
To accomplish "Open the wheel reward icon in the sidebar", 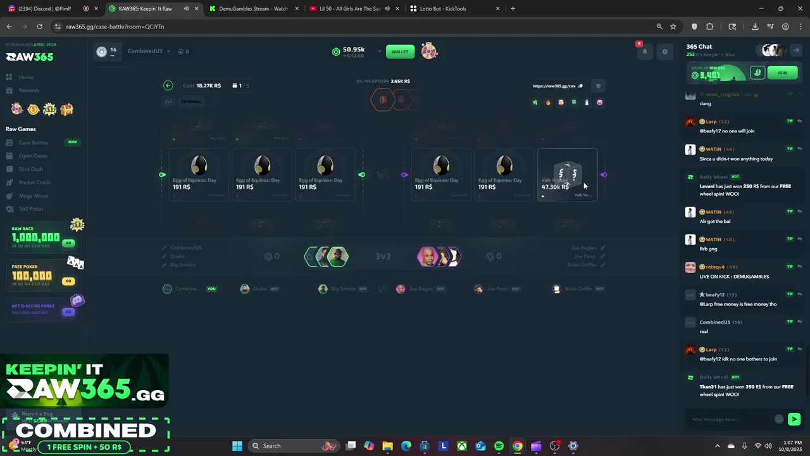I will pos(17,109).
